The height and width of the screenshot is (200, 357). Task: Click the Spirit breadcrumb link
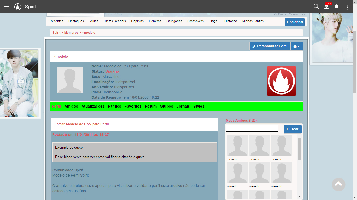[x=56, y=33]
